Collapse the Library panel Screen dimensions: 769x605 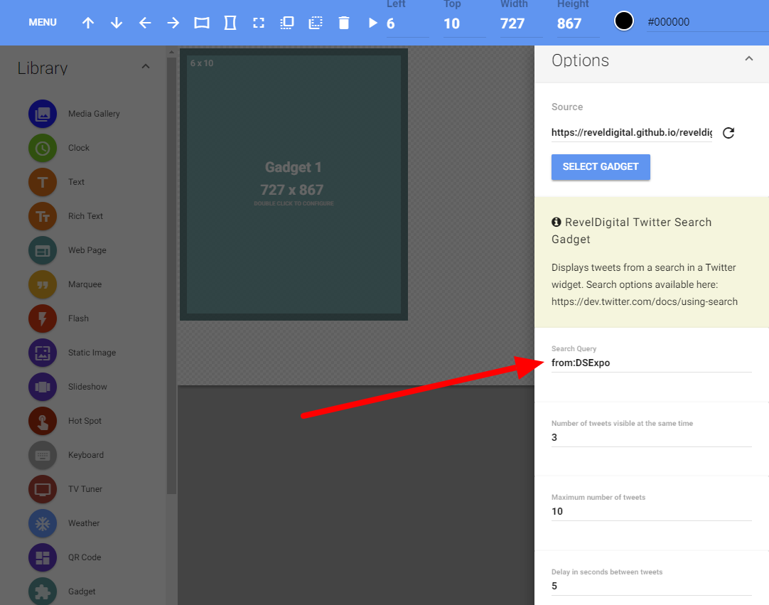point(146,66)
